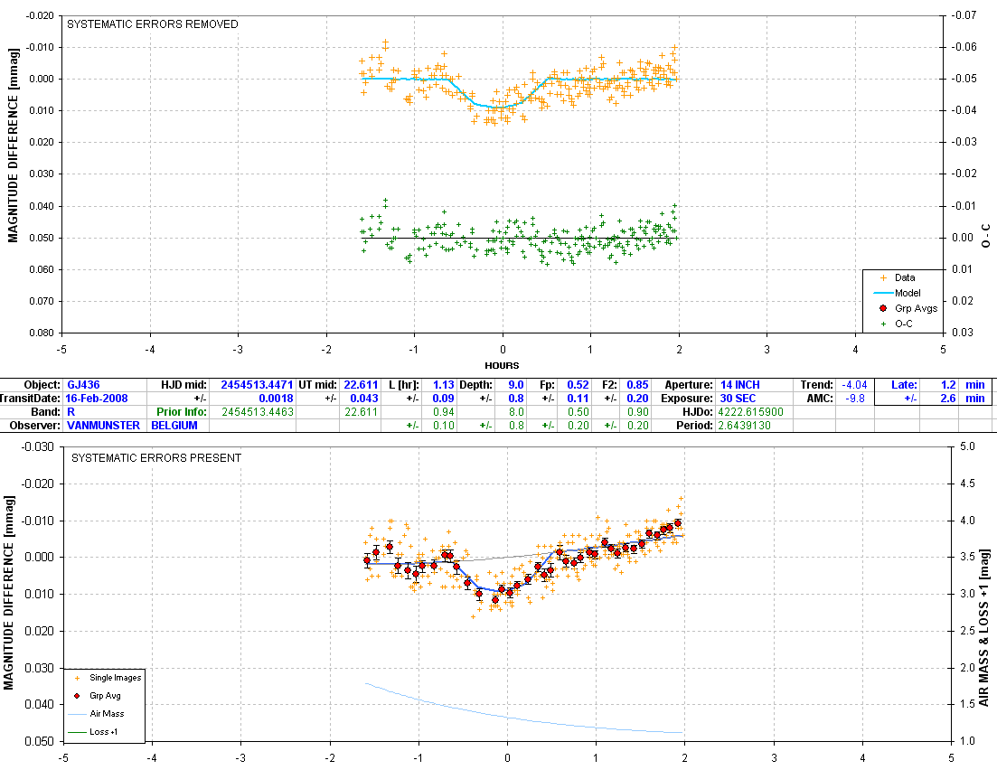The width and height of the screenshot is (997, 770).
Task: Select the HJD uncertainty value '0.0018'
Action: point(276,399)
